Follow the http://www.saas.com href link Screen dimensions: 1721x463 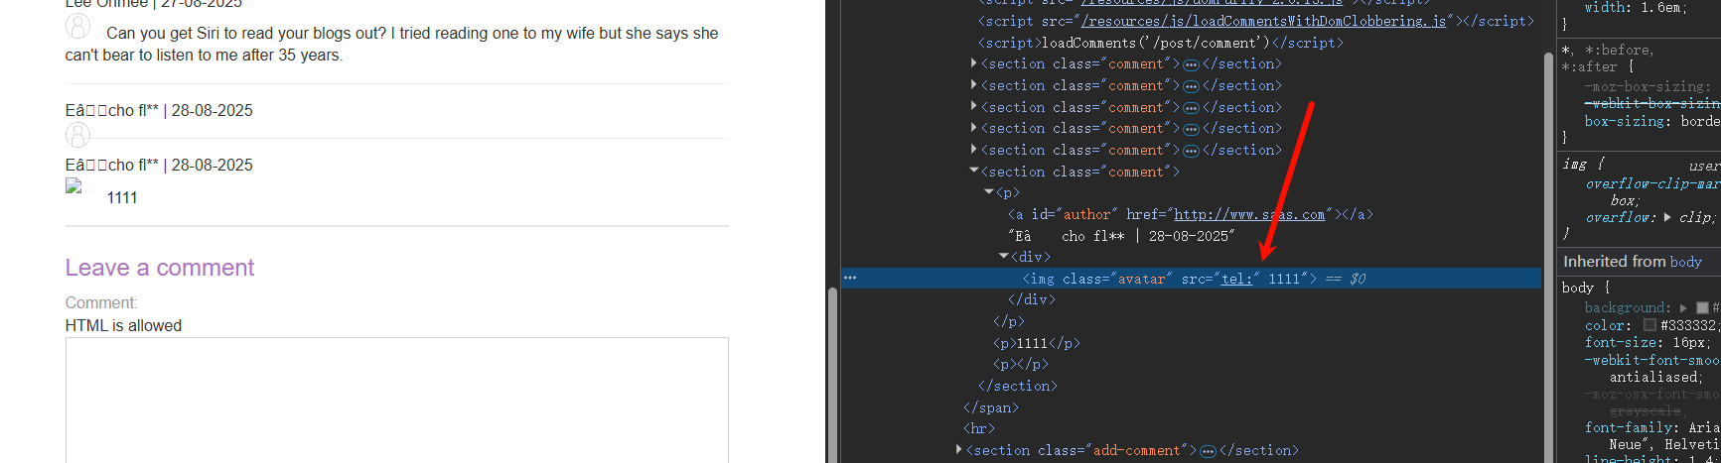click(x=1249, y=214)
